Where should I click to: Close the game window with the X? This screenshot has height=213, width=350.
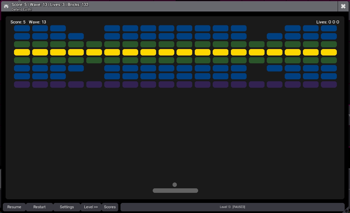pos(343,6)
